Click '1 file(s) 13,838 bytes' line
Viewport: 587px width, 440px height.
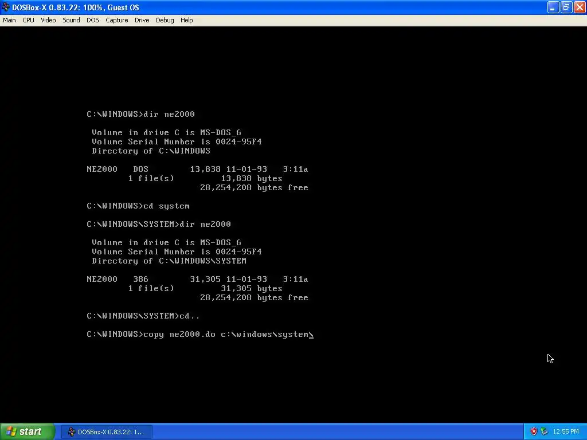coord(205,179)
